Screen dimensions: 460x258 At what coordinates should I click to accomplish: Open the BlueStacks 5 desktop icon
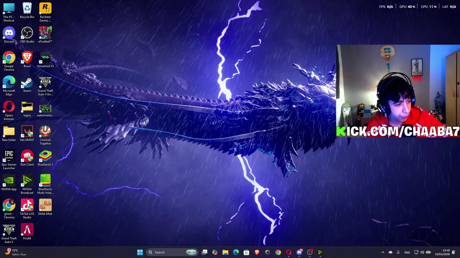[x=45, y=158]
